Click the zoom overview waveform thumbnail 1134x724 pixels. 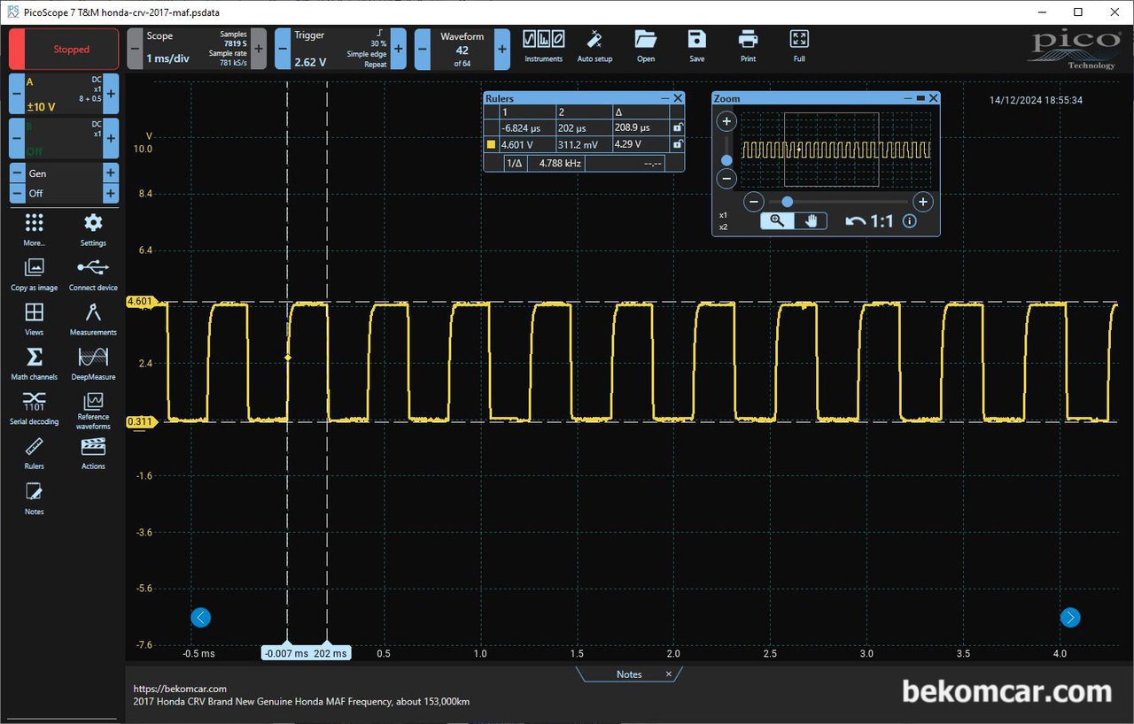coord(836,149)
